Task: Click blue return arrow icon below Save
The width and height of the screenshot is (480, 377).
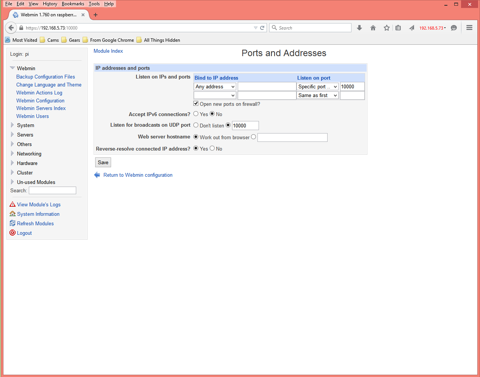Action: (x=97, y=175)
